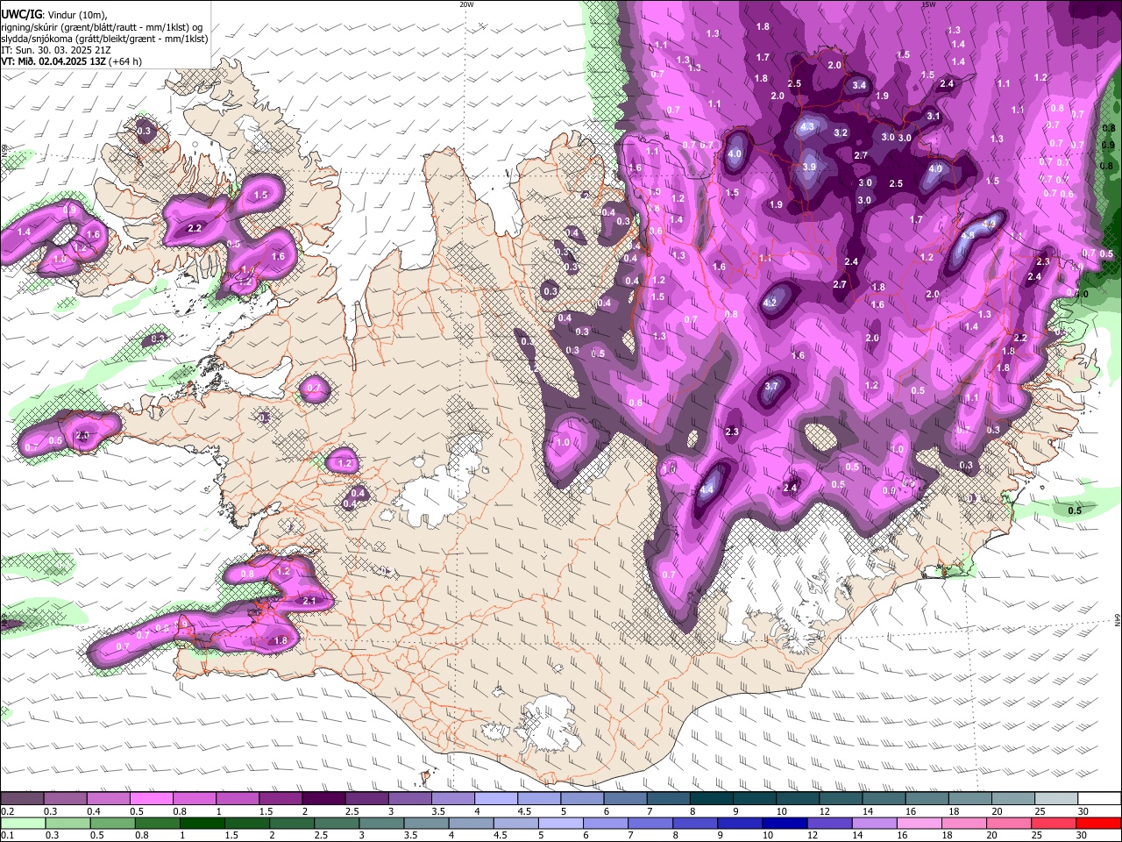Click the '3.4' precipitation value on the map
The image size is (1122, 842).
click(859, 85)
